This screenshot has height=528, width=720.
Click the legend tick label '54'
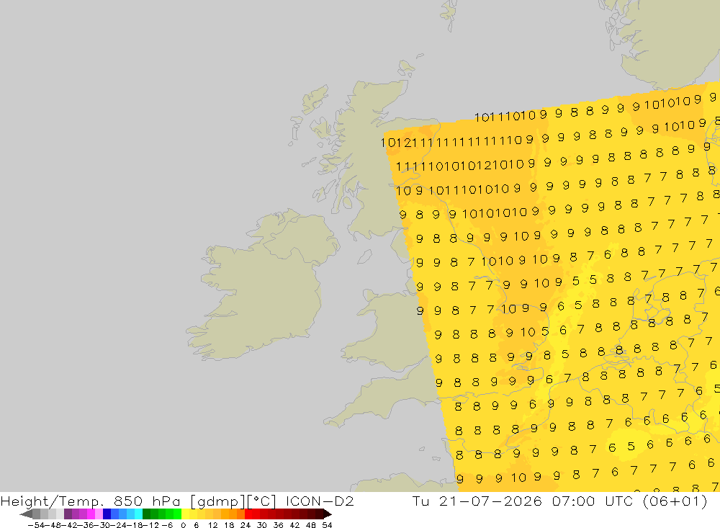[x=327, y=525]
